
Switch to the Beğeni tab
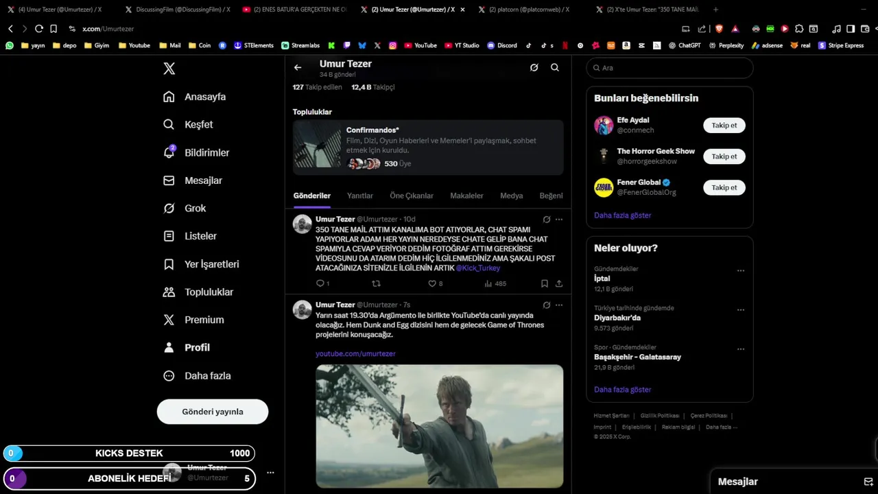coord(551,196)
